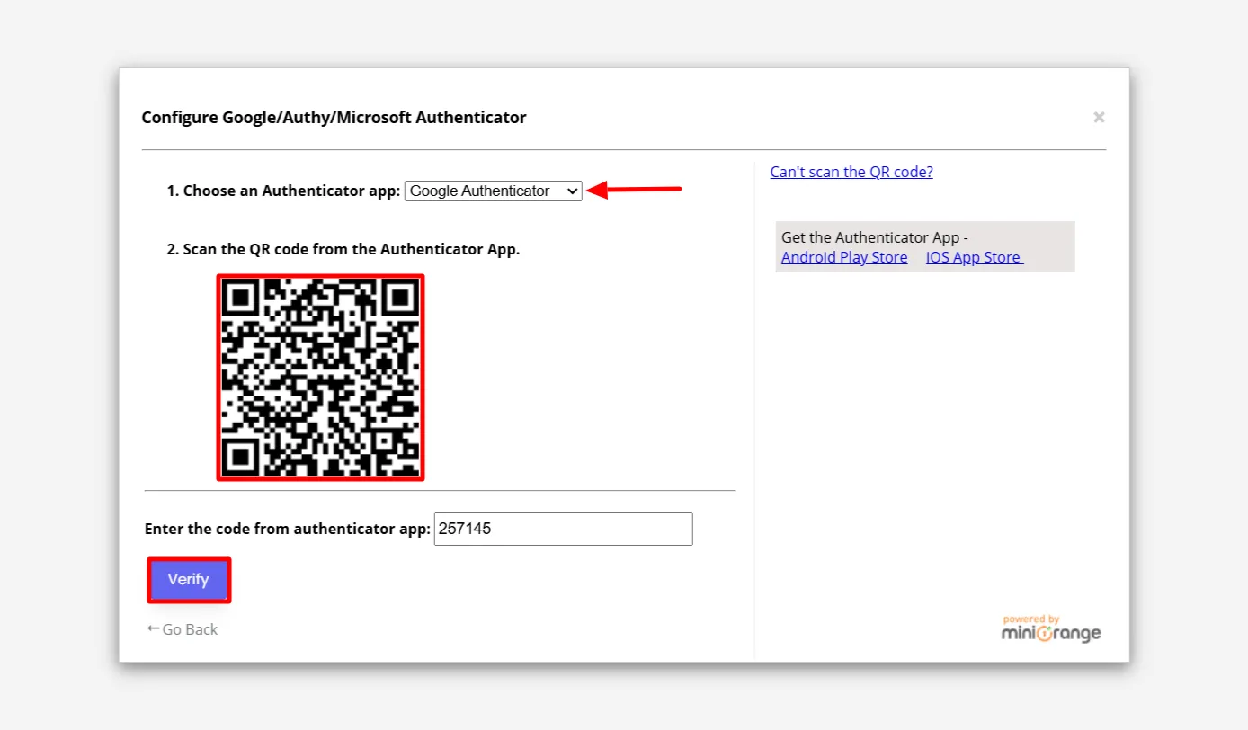
Task: Open the Authenticator app dropdown
Action: click(494, 191)
